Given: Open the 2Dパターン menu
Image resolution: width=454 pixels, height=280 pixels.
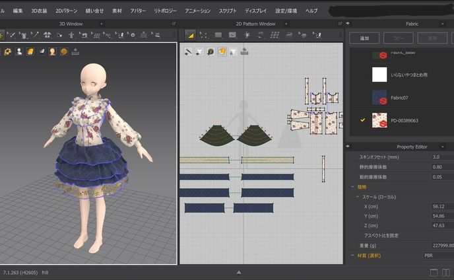Looking at the screenshot, I should (66, 11).
